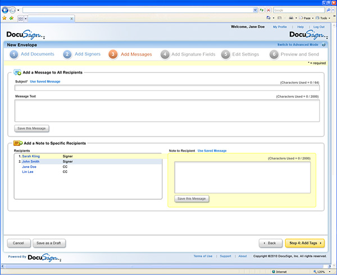This screenshot has height=275, width=337.
Task: Open the Home button dropdown arrow
Action: point(274,18)
